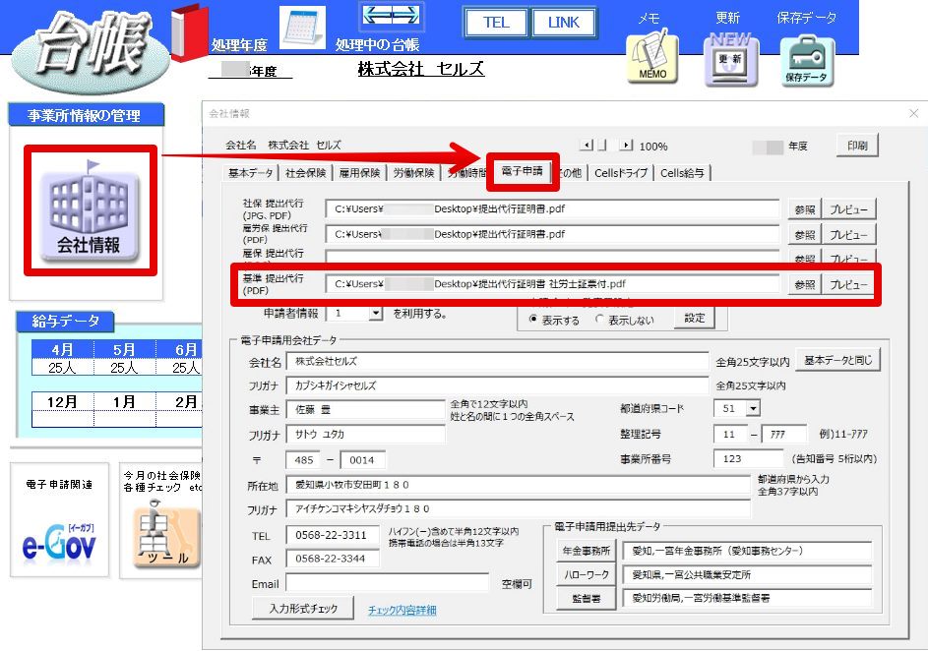The height and width of the screenshot is (651, 928).
Task: Open the ツール robot icon
Action: (167, 534)
